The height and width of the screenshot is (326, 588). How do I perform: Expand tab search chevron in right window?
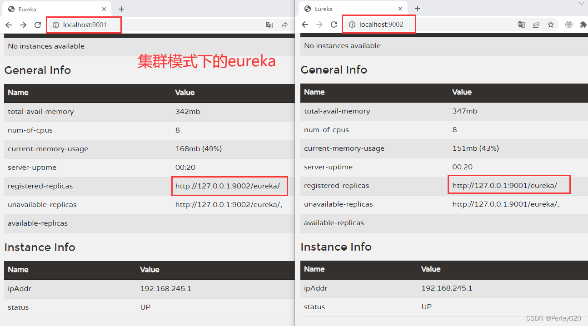coord(581,4)
